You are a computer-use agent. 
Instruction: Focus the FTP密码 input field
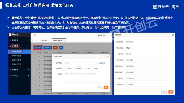pyautogui.click(x=149, y=85)
